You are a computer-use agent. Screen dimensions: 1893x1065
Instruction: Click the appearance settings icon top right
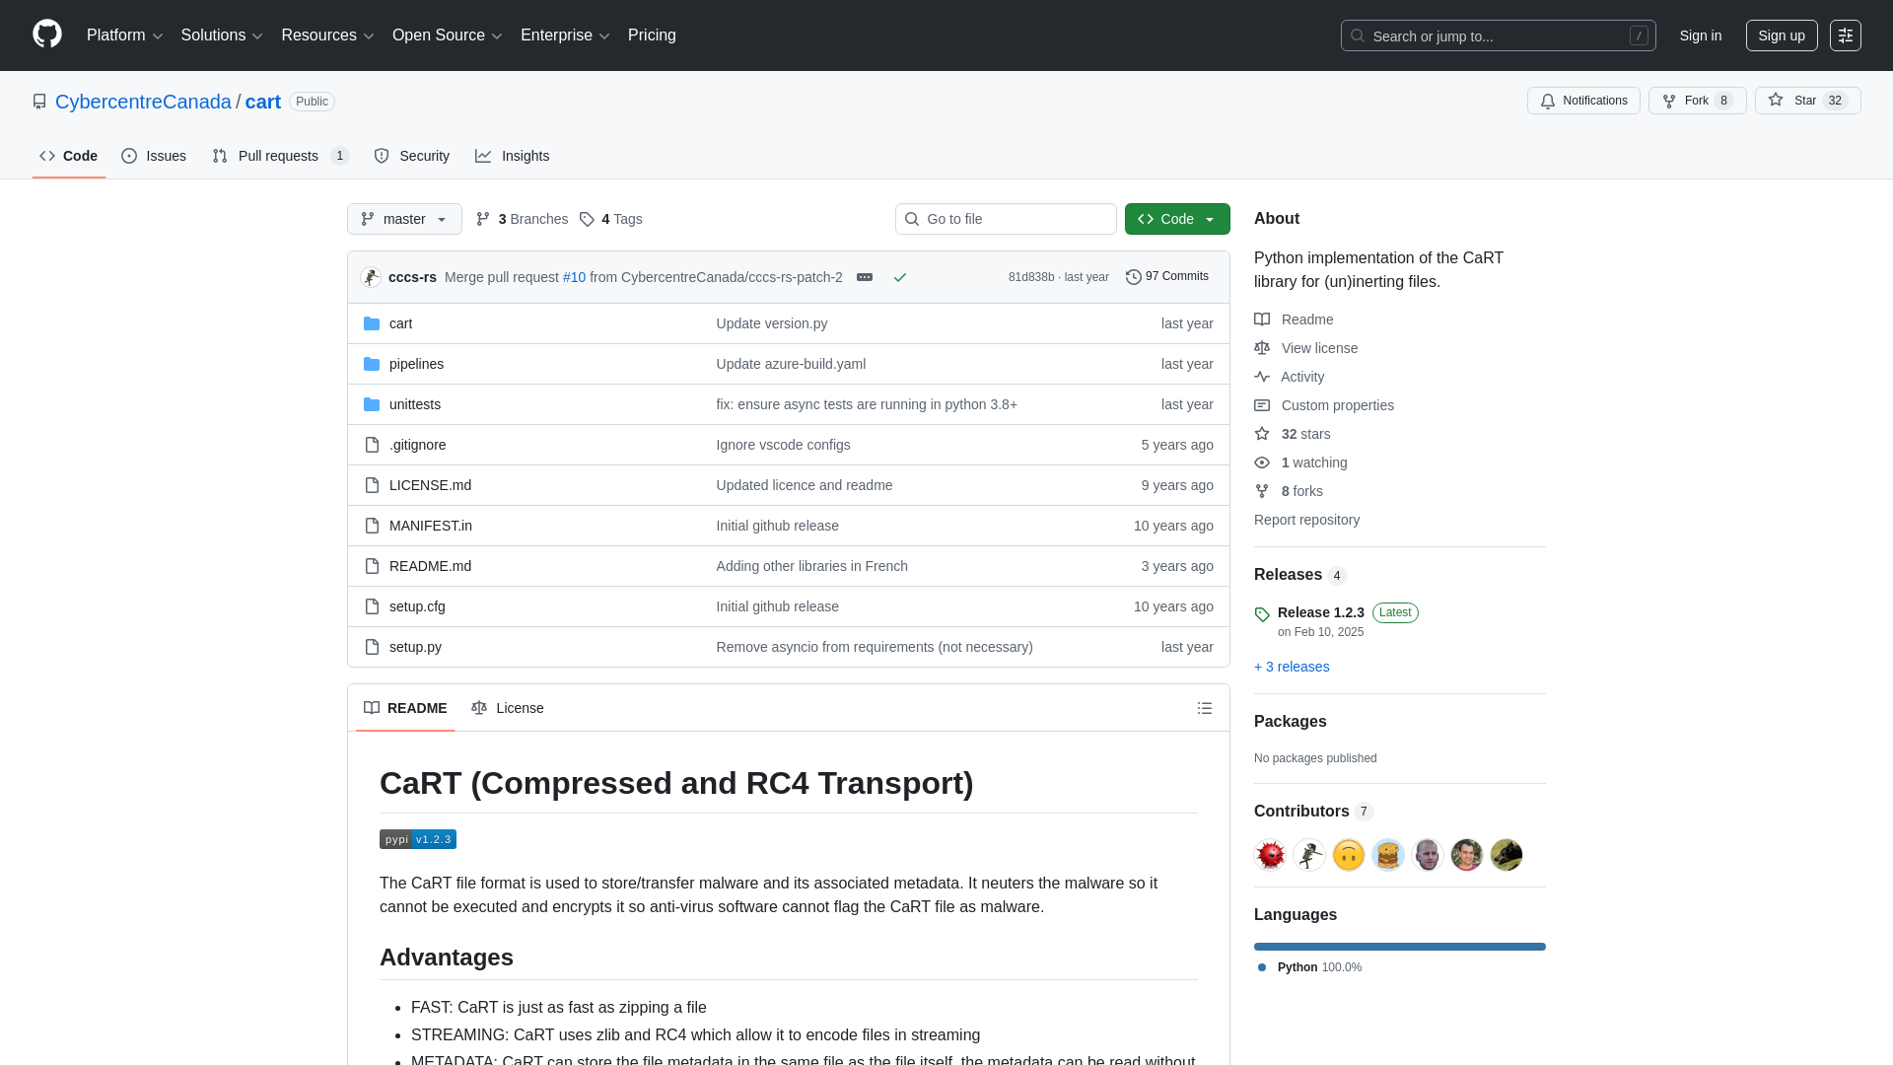[x=1845, y=35]
